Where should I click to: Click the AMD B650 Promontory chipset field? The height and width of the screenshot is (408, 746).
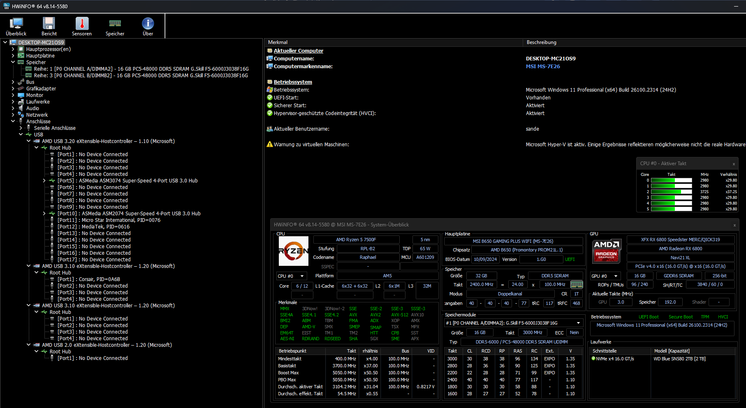[527, 250]
